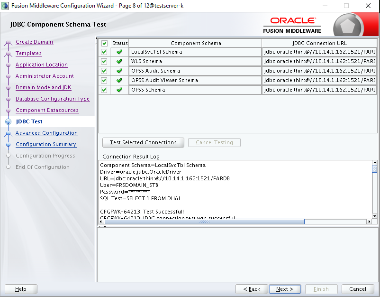Click horizontal scrollbar right arrow in log
This screenshot has height=297, width=380.
pos(369,221)
